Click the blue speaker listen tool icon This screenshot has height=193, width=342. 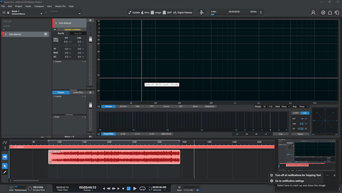[5, 157]
